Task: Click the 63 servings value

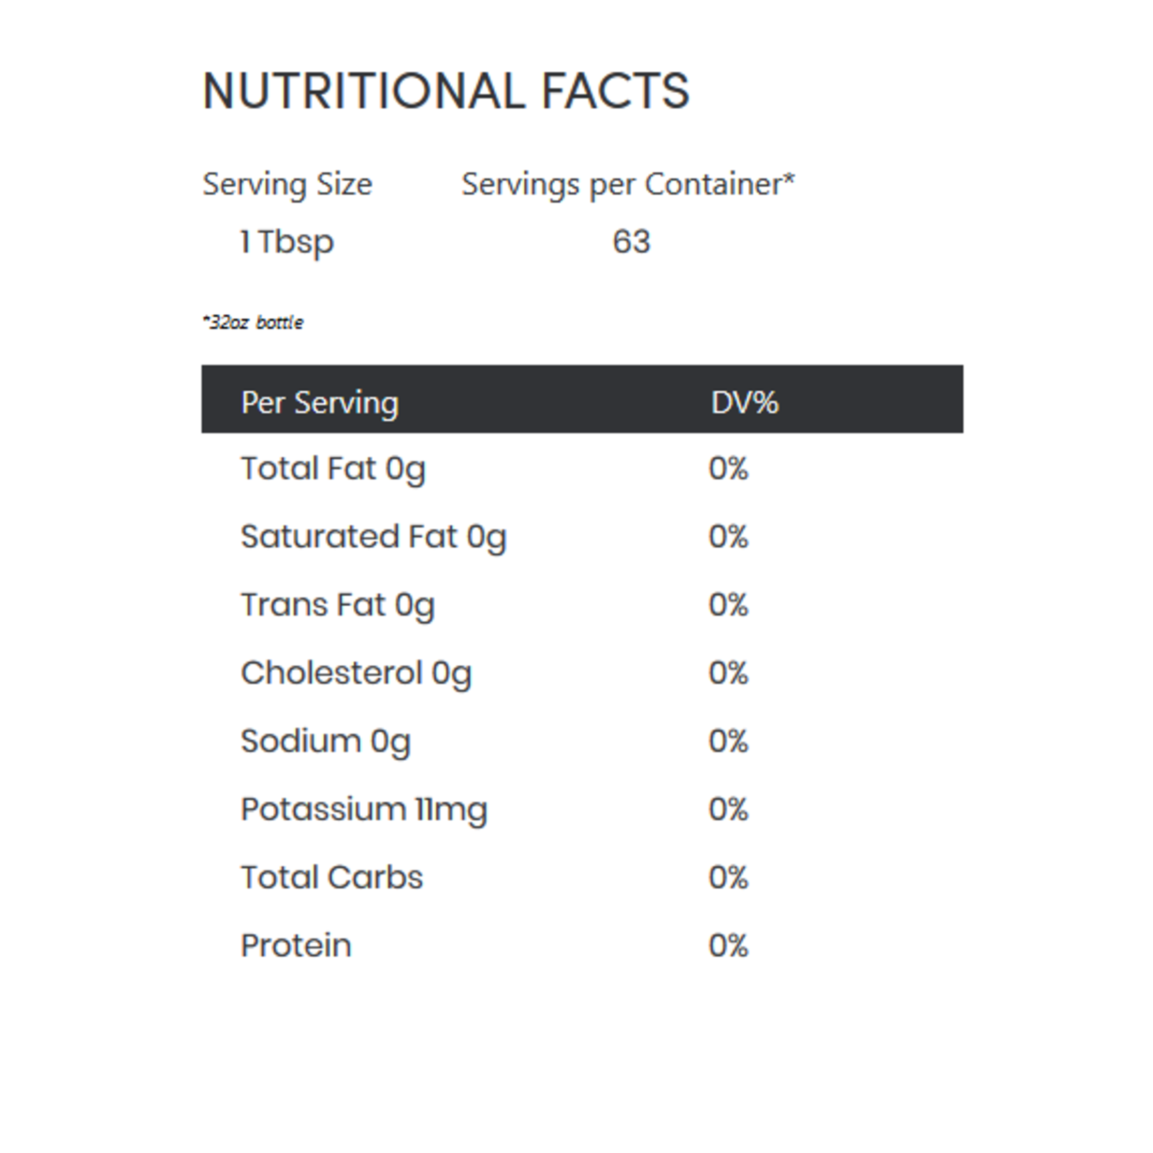Action: pos(631,242)
